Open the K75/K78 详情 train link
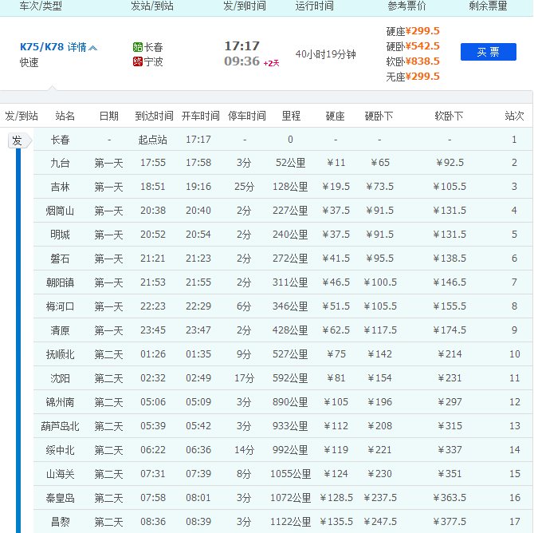The height and width of the screenshot is (533, 534). [53, 47]
